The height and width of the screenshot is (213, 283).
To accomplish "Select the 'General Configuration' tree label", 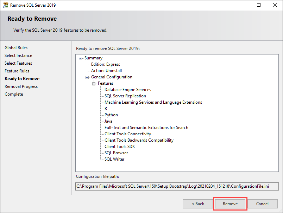I will tap(112, 77).
